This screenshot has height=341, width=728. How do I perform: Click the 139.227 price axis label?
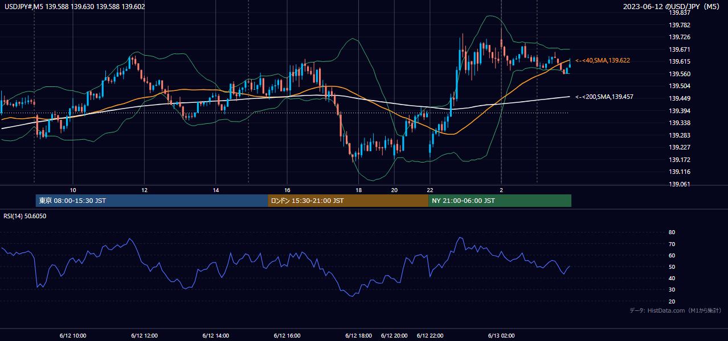tap(680, 147)
